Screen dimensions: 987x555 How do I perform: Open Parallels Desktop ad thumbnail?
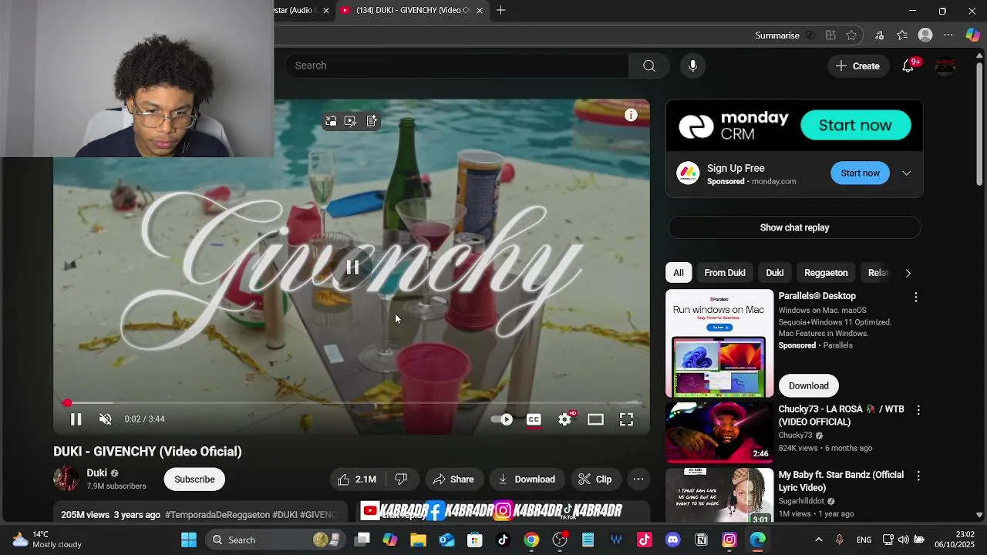(x=719, y=343)
